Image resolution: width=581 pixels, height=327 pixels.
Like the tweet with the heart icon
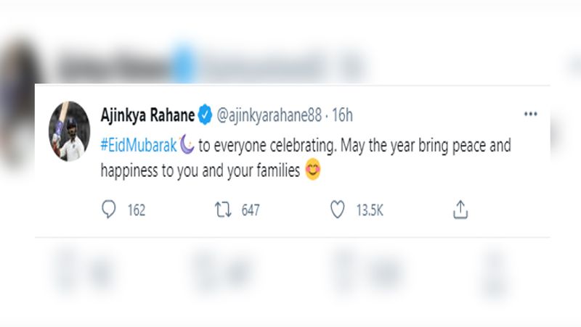pyautogui.click(x=338, y=210)
